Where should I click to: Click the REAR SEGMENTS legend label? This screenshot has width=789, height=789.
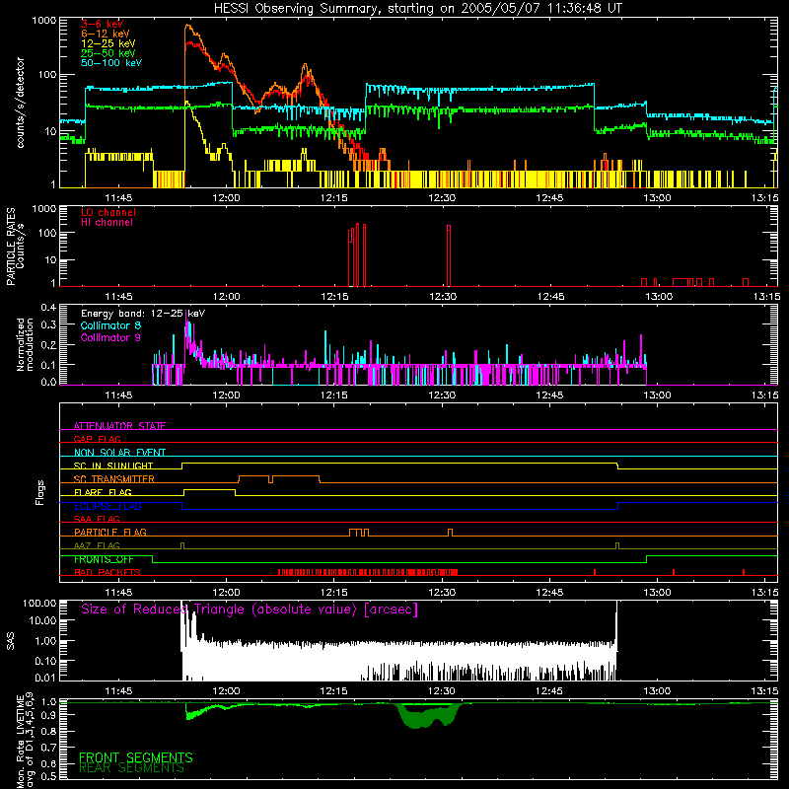[x=131, y=768]
